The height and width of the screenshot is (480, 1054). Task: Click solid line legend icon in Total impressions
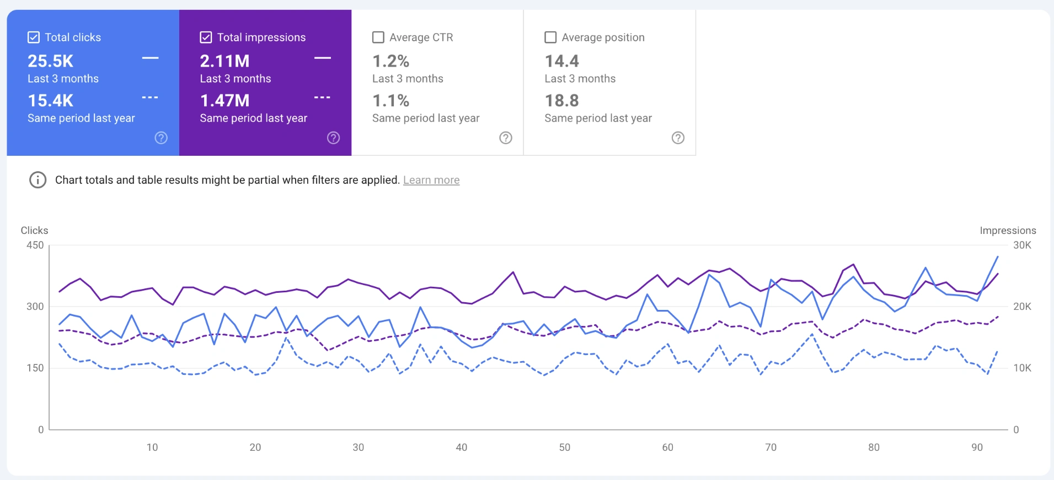[x=323, y=58]
